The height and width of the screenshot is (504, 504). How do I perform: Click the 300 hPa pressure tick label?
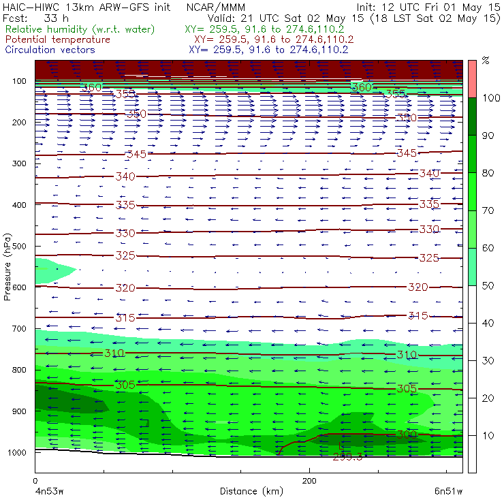pyautogui.click(x=19, y=163)
